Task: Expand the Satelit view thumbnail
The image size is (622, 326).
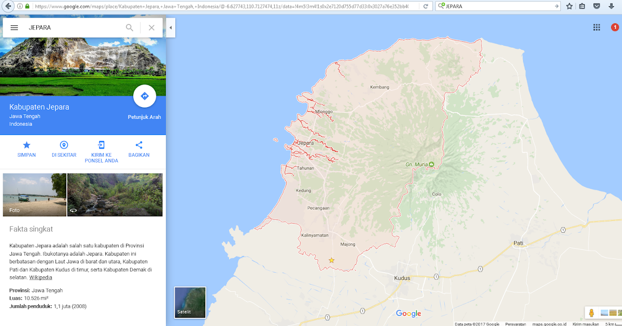Action: (x=190, y=302)
